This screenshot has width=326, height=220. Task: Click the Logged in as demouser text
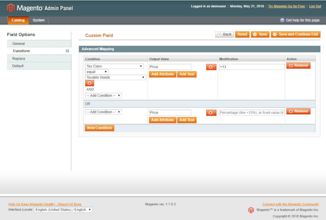tap(208, 6)
